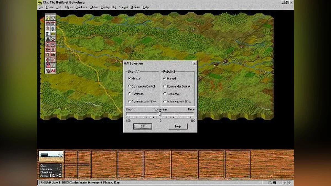Set Rebel A/I to Automatic
Screen dimensions: 331x186
(165, 94)
